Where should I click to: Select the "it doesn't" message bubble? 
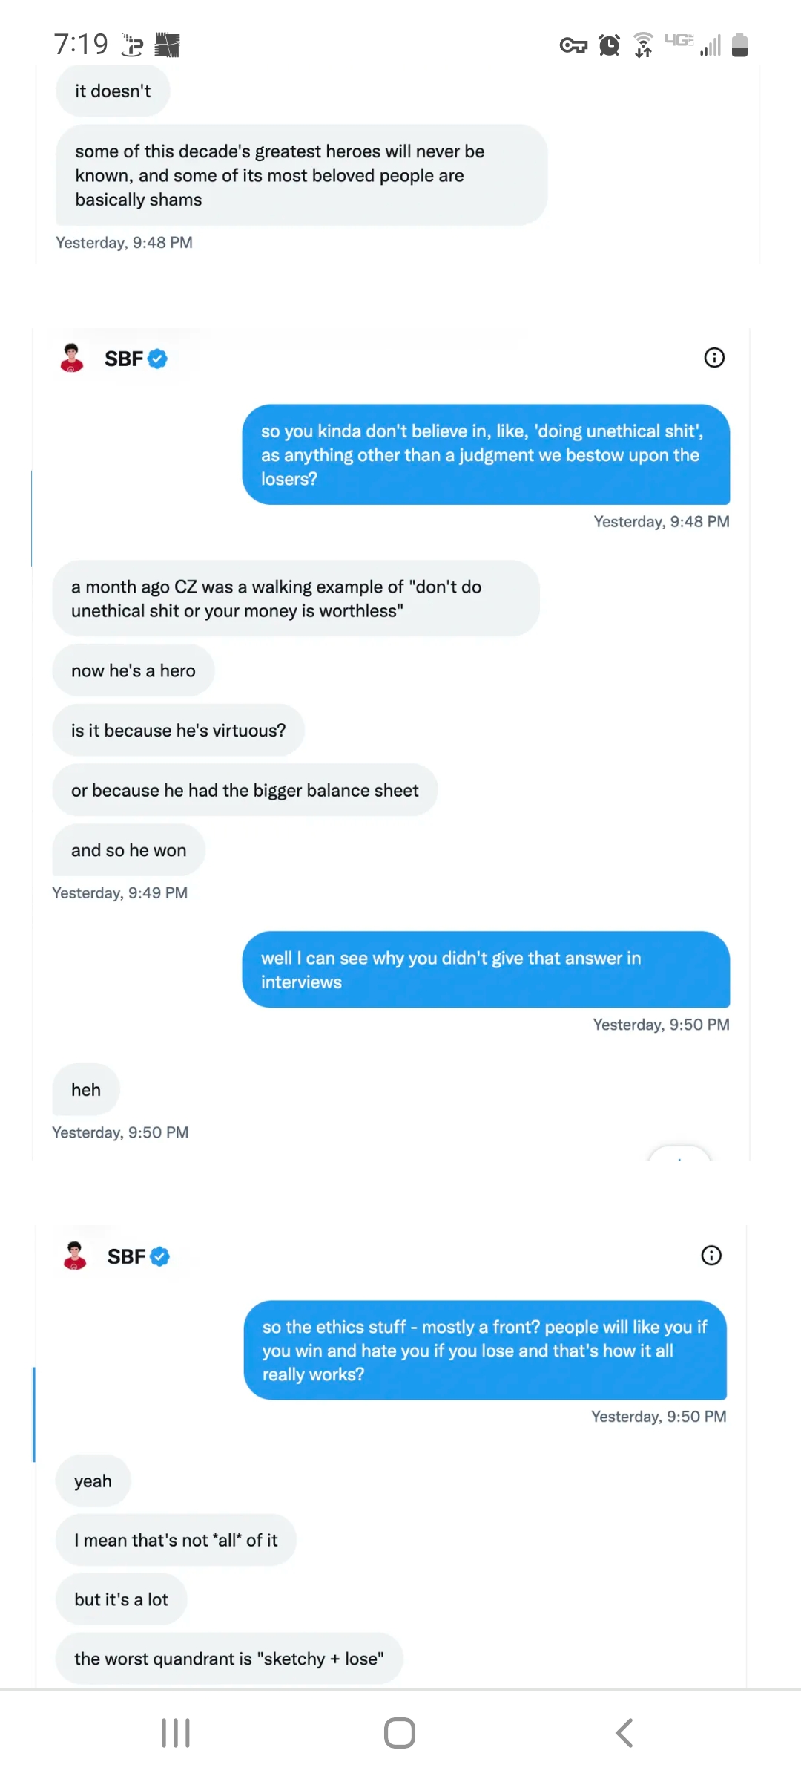113,91
